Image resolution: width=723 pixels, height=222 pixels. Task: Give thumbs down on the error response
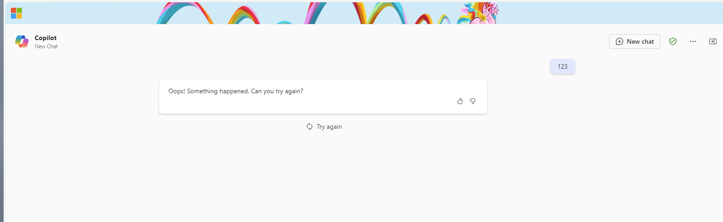point(473,101)
